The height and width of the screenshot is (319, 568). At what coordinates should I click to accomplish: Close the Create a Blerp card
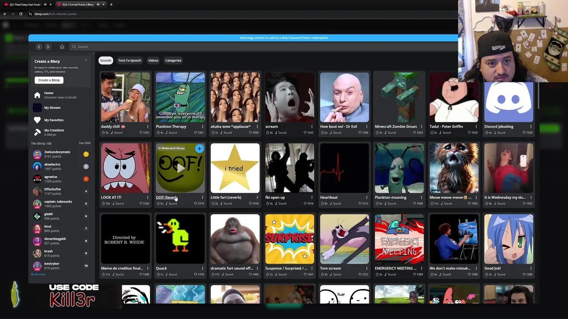86,60
